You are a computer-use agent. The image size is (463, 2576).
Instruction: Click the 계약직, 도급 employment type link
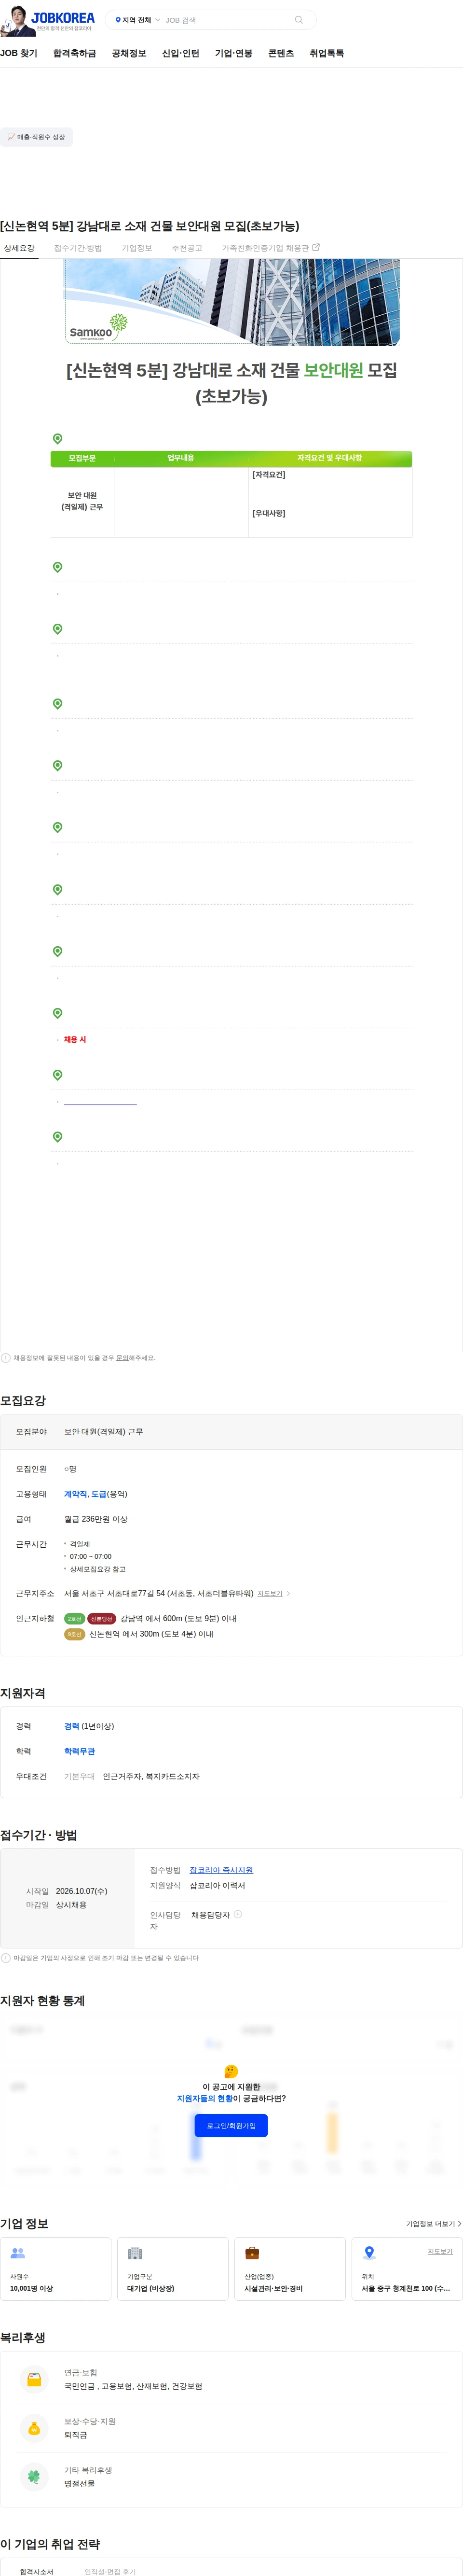85,1494
